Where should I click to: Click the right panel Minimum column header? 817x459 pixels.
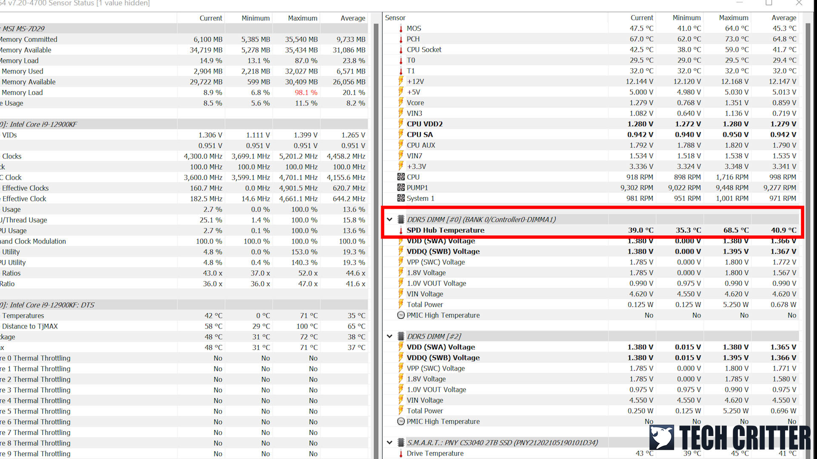(680, 18)
